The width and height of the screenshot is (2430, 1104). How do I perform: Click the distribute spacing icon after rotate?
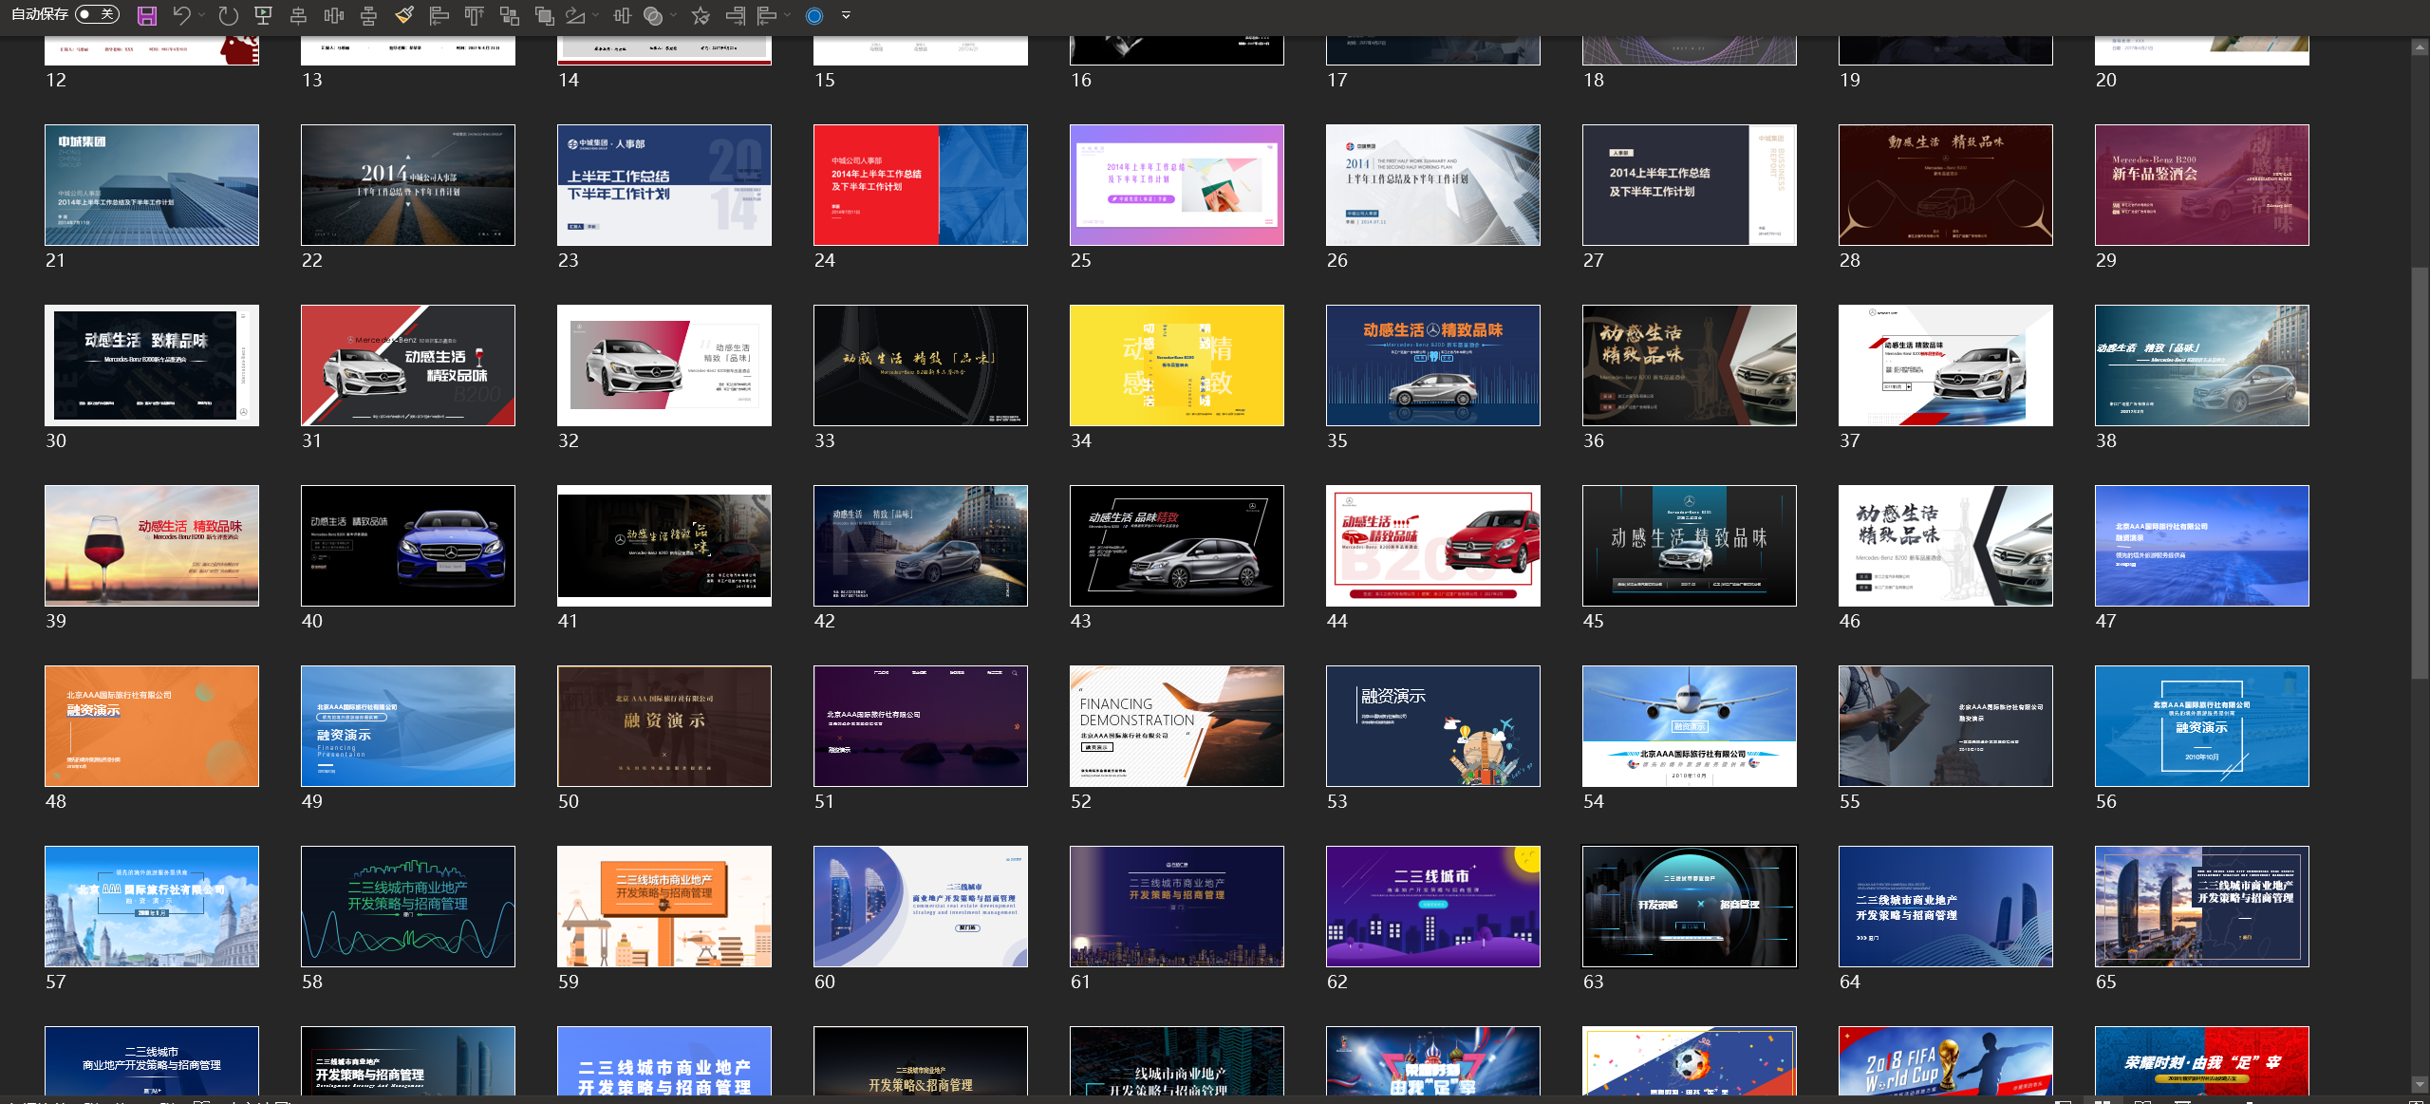click(623, 15)
